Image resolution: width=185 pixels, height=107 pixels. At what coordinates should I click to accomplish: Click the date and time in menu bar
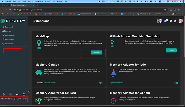click(177, 1)
